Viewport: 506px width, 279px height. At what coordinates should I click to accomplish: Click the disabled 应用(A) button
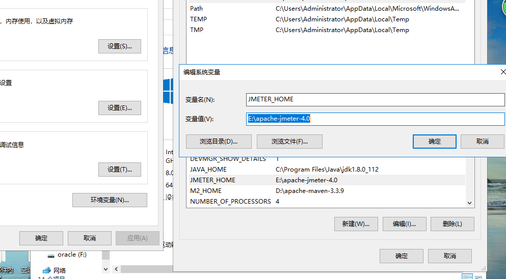click(138, 238)
